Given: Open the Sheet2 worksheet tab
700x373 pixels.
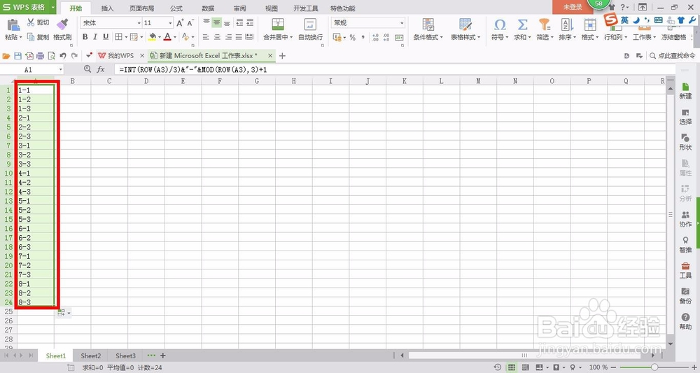Looking at the screenshot, I should tap(90, 356).
